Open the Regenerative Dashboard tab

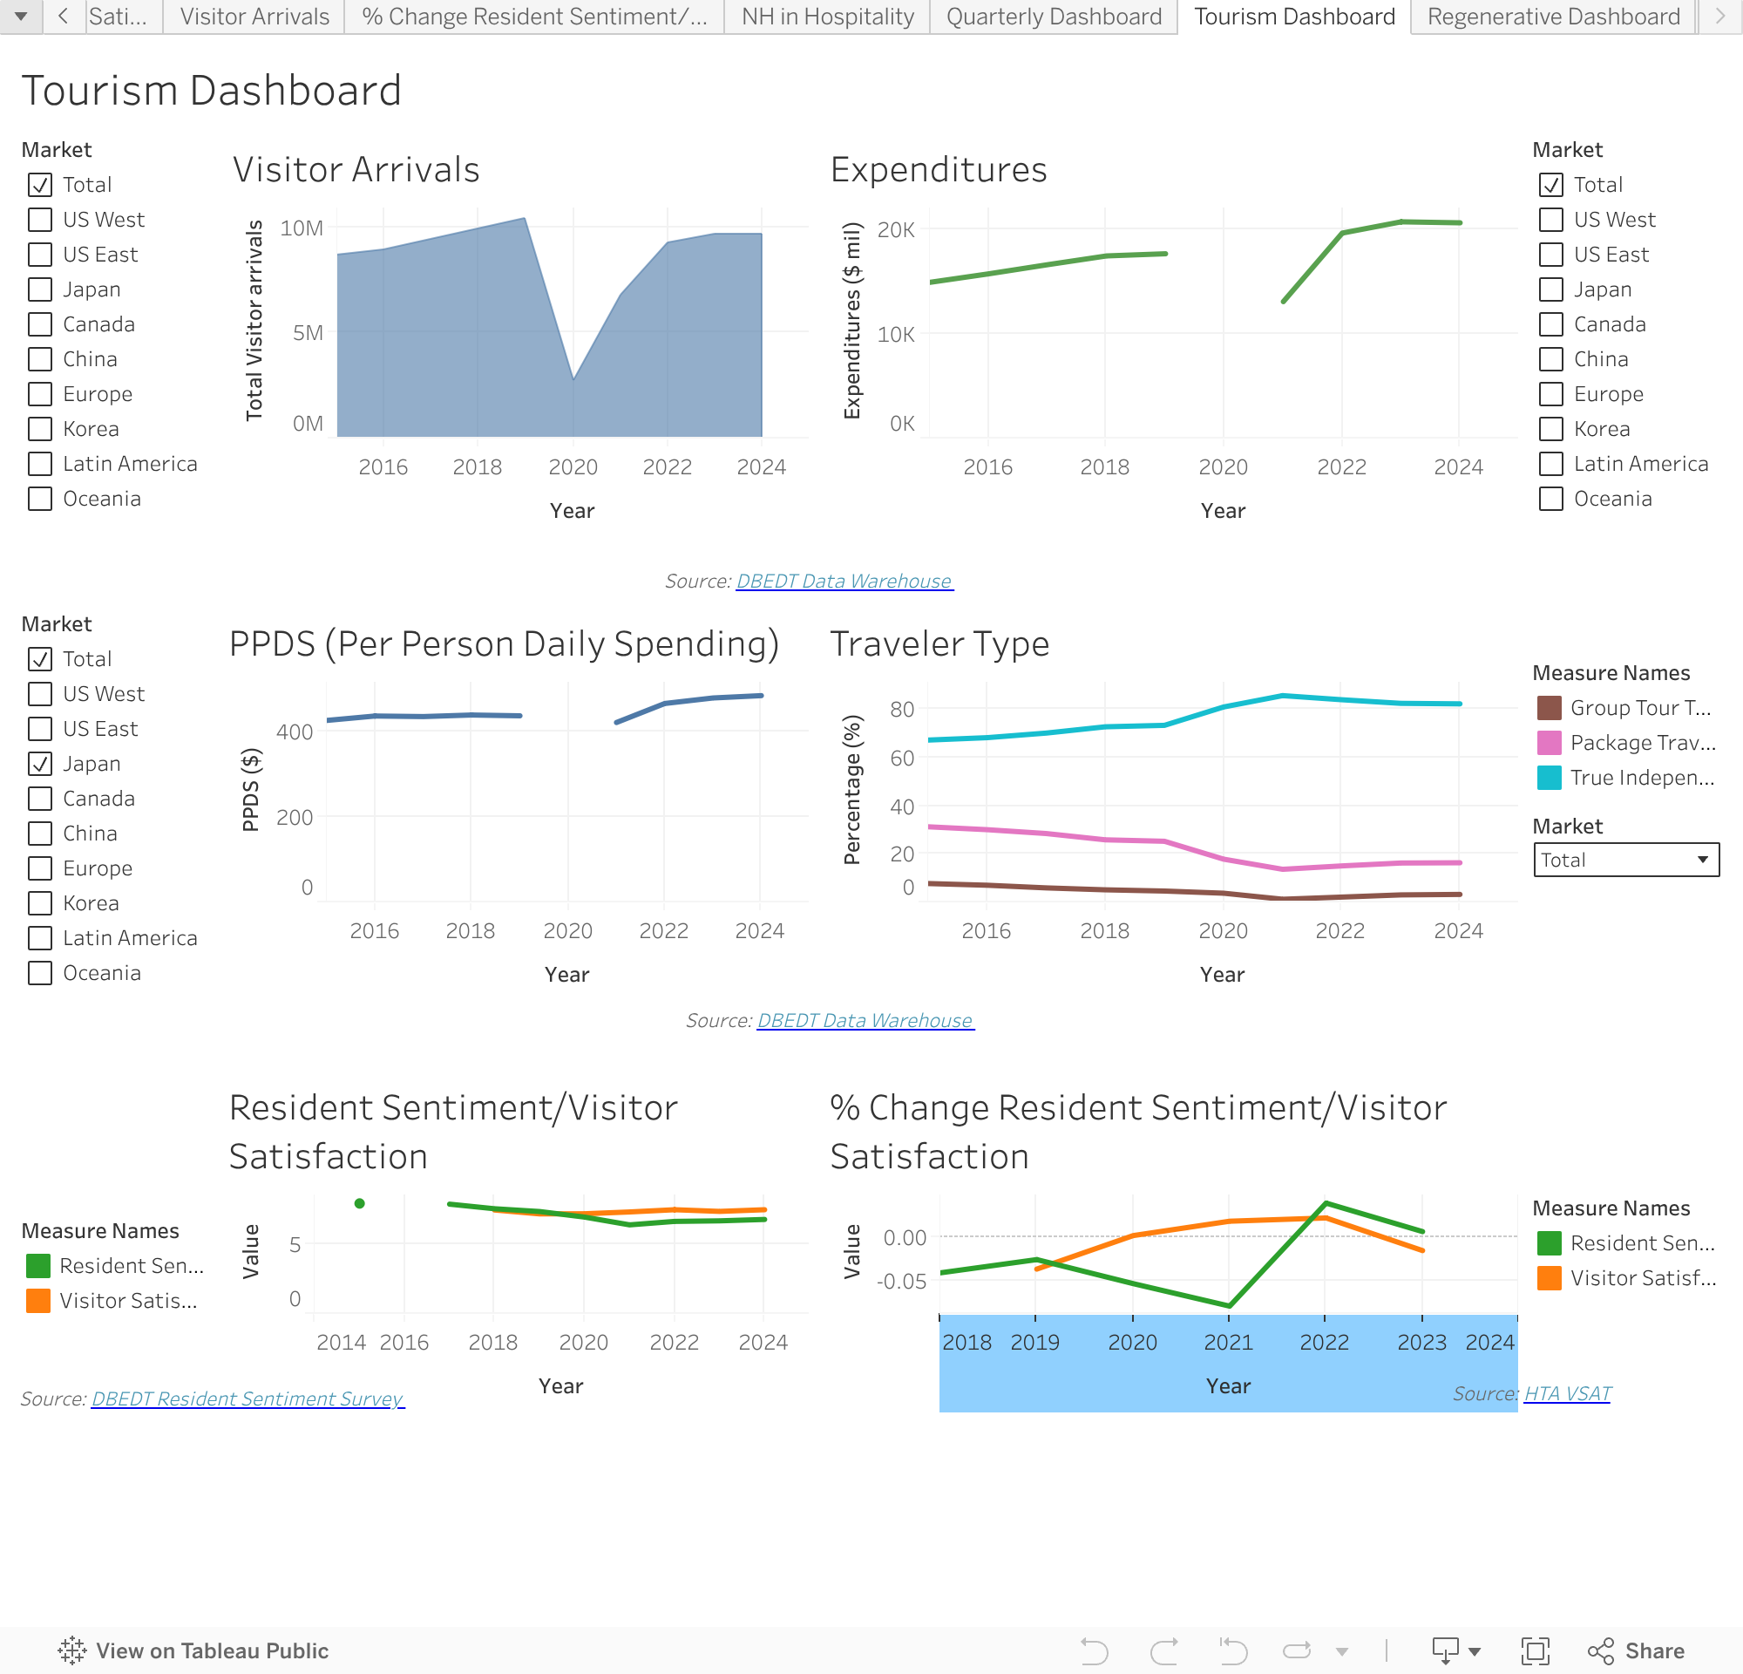tap(1554, 16)
